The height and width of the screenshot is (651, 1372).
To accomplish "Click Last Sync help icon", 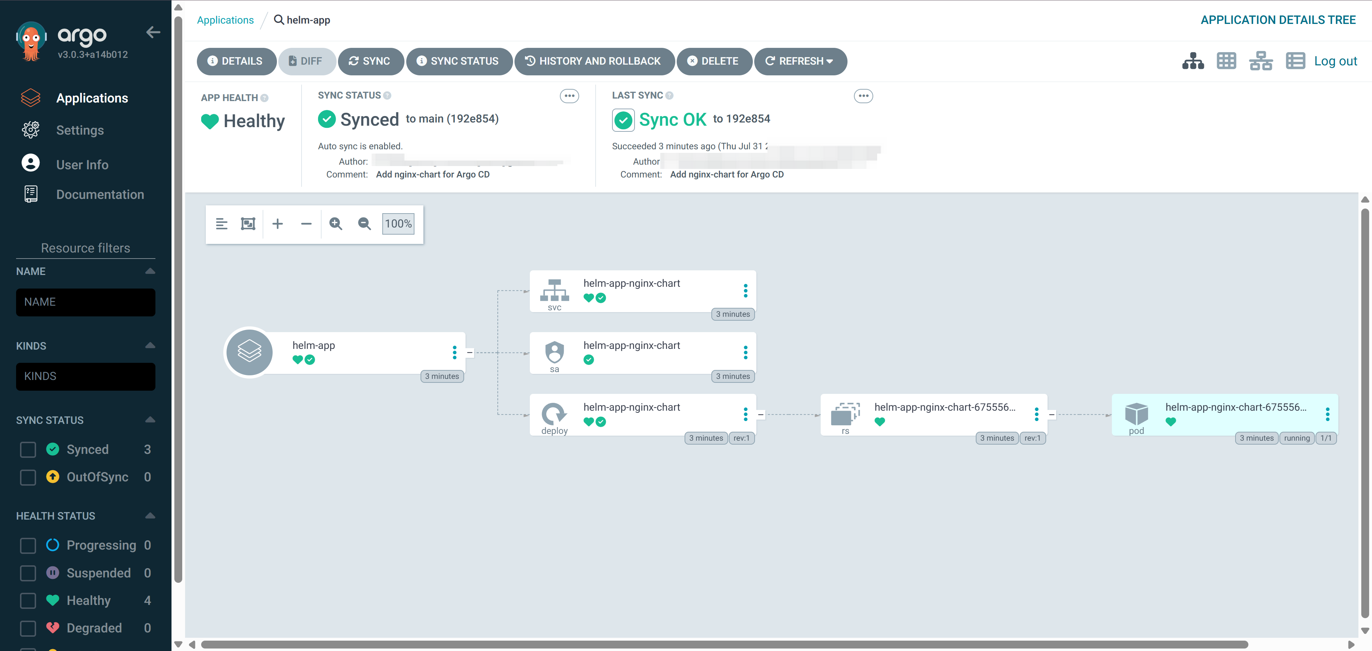I will 670,96.
